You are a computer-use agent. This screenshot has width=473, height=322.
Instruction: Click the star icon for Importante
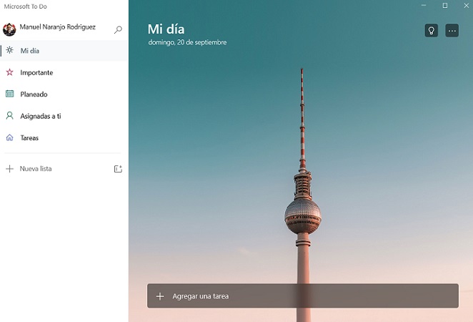10,72
